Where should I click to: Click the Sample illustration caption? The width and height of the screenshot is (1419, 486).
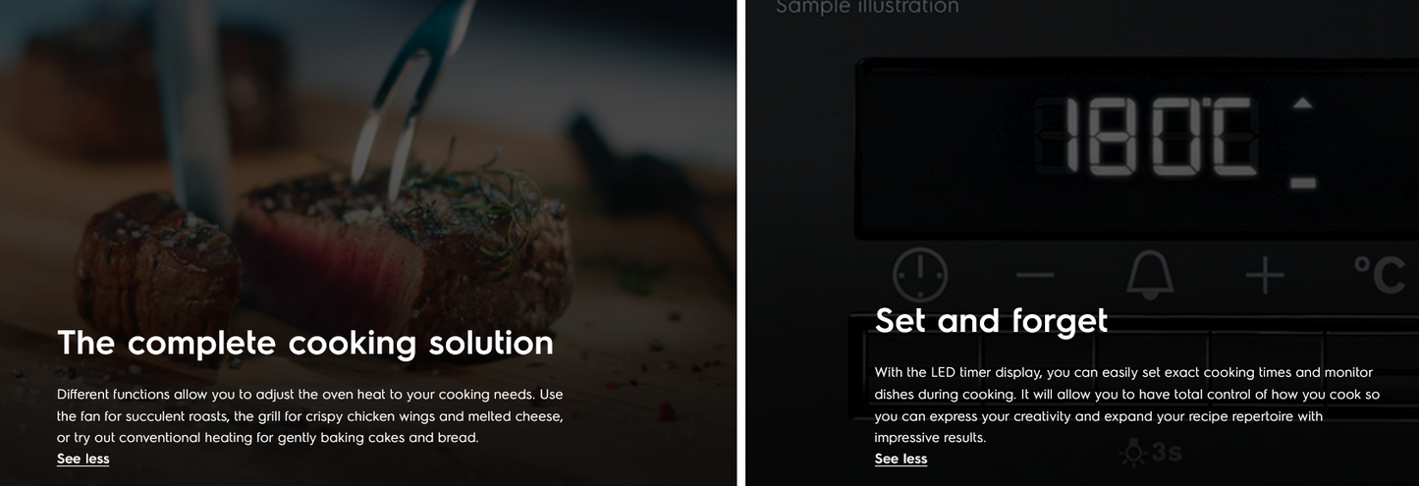tap(867, 8)
